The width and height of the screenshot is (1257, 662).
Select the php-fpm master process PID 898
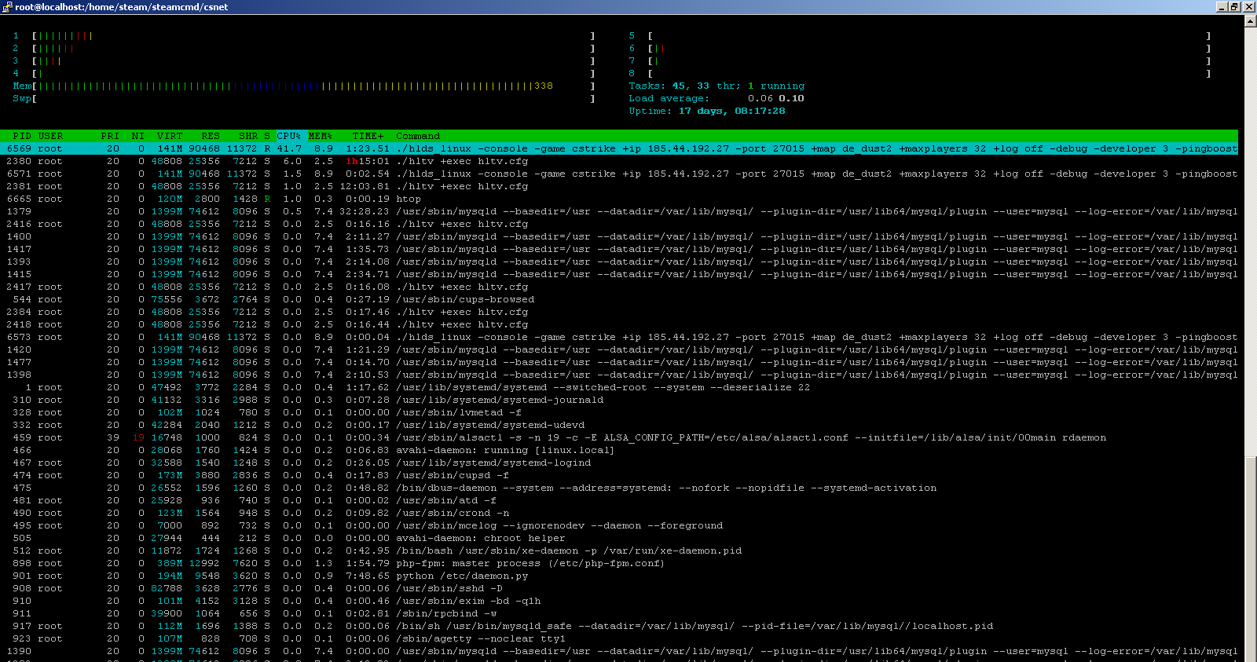click(619, 563)
